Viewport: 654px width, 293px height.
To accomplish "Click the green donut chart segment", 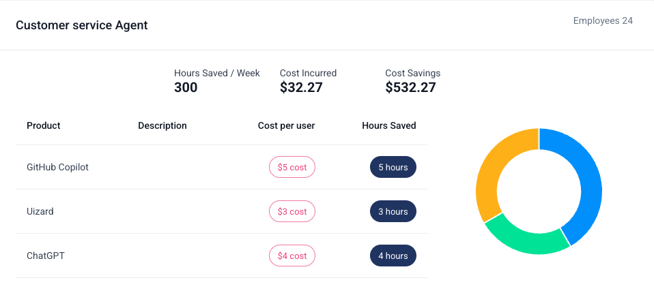I will pos(527,240).
